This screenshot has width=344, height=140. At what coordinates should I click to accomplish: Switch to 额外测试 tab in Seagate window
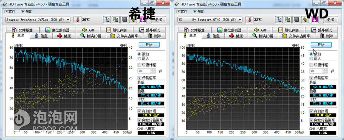(150, 30)
